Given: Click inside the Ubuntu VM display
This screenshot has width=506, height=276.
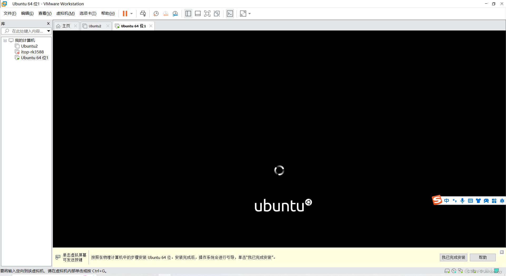Looking at the screenshot, I should pos(279,139).
